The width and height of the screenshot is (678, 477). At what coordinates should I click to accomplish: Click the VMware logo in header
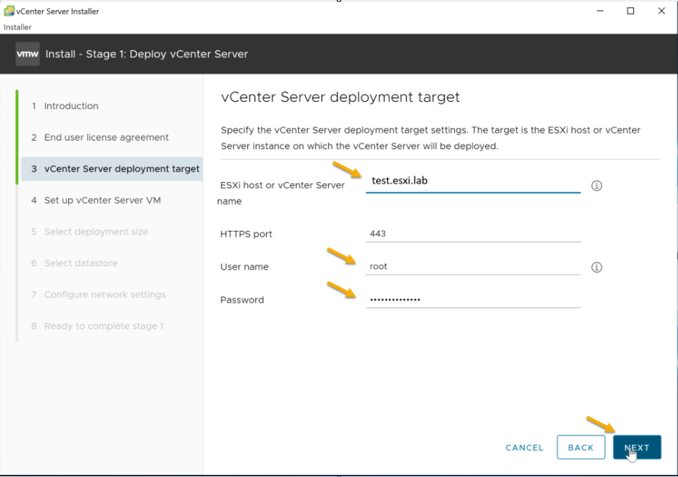(x=27, y=54)
